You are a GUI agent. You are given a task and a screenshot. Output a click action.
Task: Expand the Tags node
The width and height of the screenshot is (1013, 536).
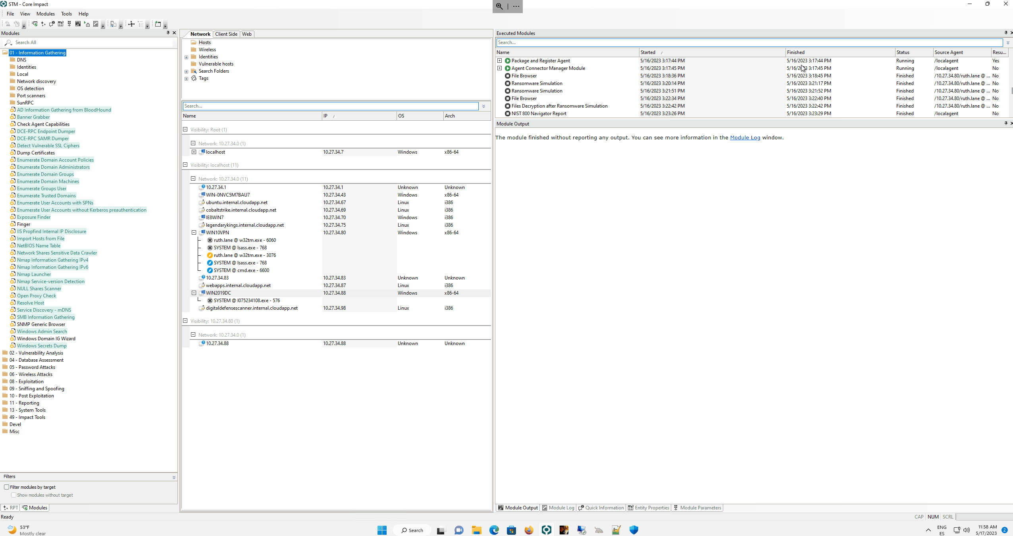[187, 79]
